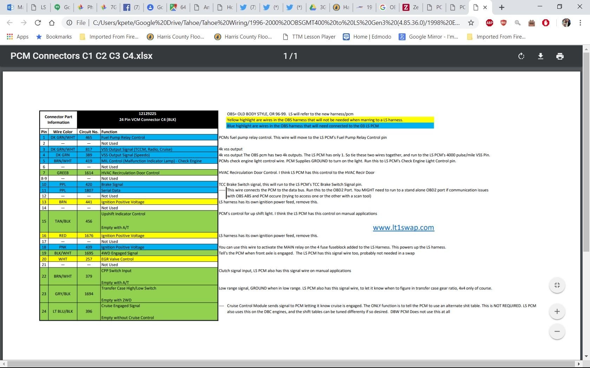Click the horizontal scrollbar at the bottom
The height and width of the screenshot is (368, 590).
[x=291, y=364]
